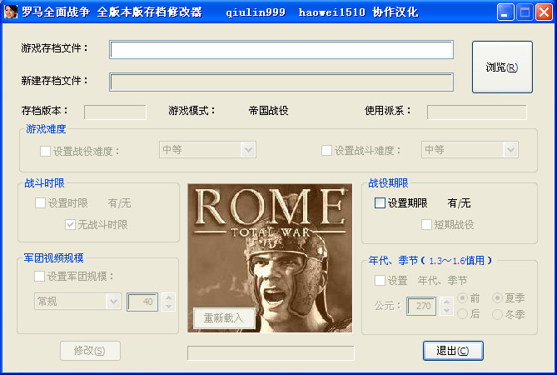The height and width of the screenshot is (375, 557).
Task: Click the 存档版本 version field
Action: (115, 112)
